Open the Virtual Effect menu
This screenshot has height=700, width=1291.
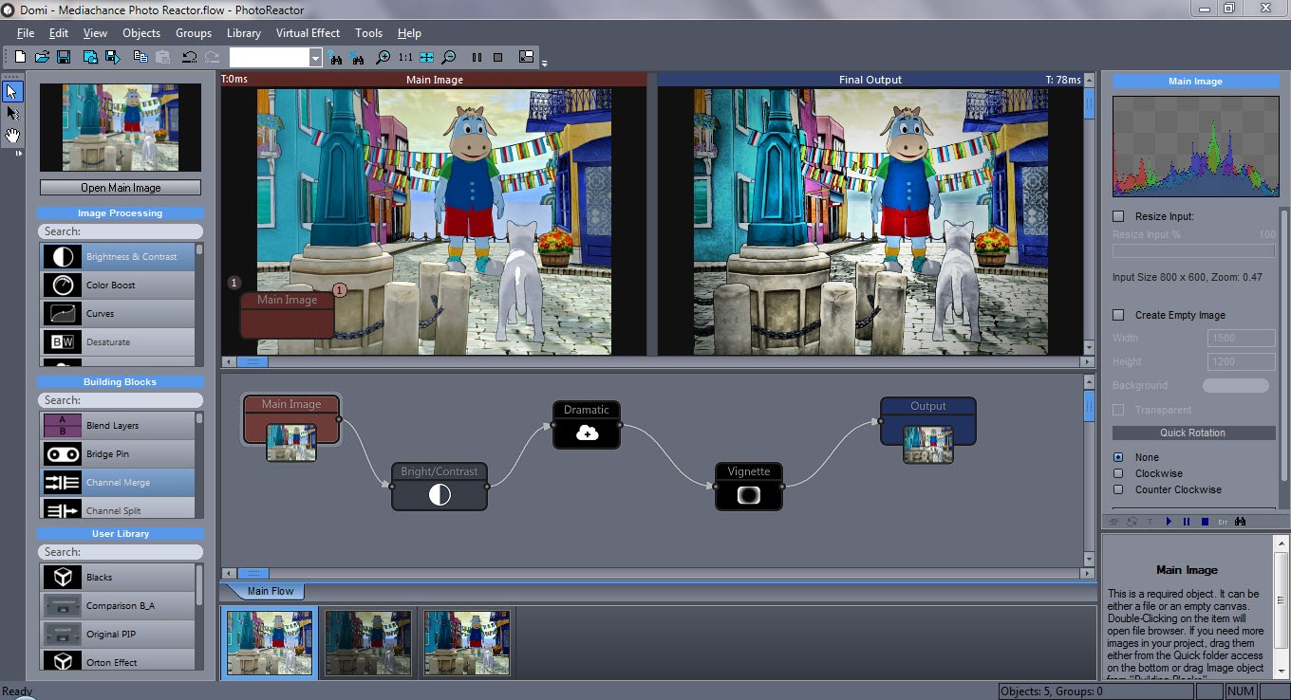click(308, 33)
